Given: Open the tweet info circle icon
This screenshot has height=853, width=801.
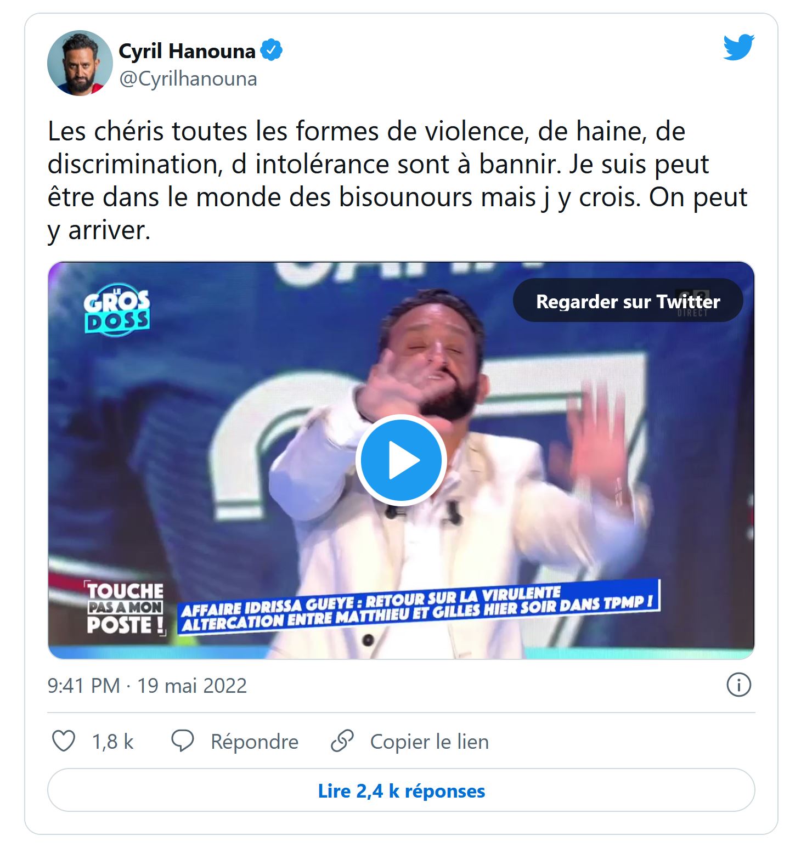Looking at the screenshot, I should click(738, 685).
